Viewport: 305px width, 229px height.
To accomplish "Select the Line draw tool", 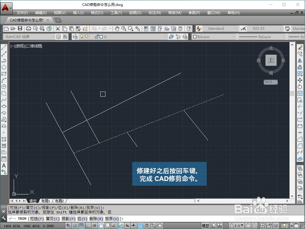I will pyautogui.click(x=4, y=47).
